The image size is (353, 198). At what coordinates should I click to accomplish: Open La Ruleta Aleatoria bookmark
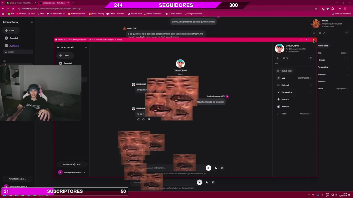[174, 14]
